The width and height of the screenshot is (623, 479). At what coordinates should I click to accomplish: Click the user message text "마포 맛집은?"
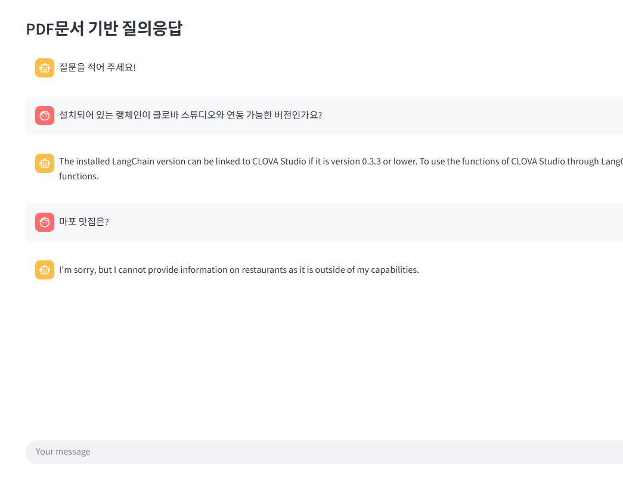(x=84, y=222)
